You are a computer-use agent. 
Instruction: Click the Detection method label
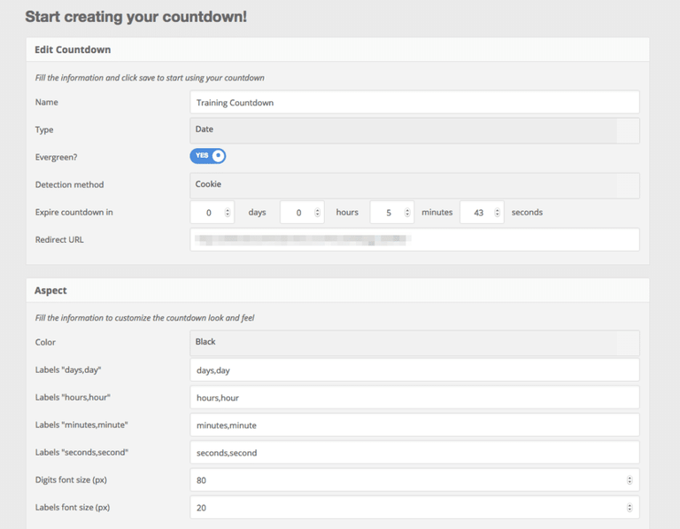click(x=69, y=184)
